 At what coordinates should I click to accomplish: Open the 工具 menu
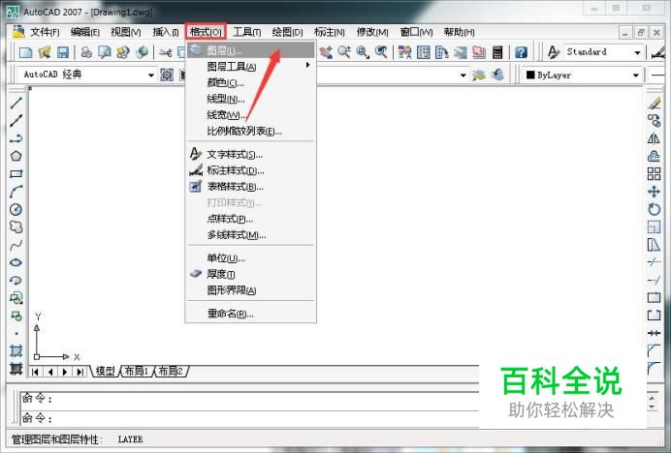tap(247, 32)
